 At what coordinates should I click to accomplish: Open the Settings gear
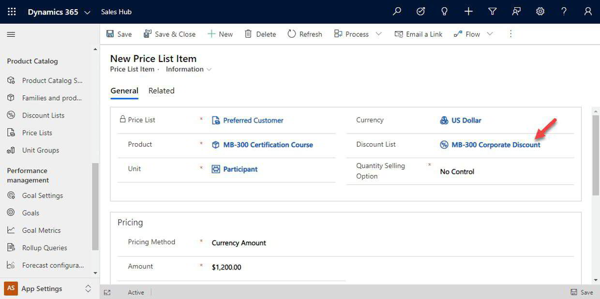point(540,11)
